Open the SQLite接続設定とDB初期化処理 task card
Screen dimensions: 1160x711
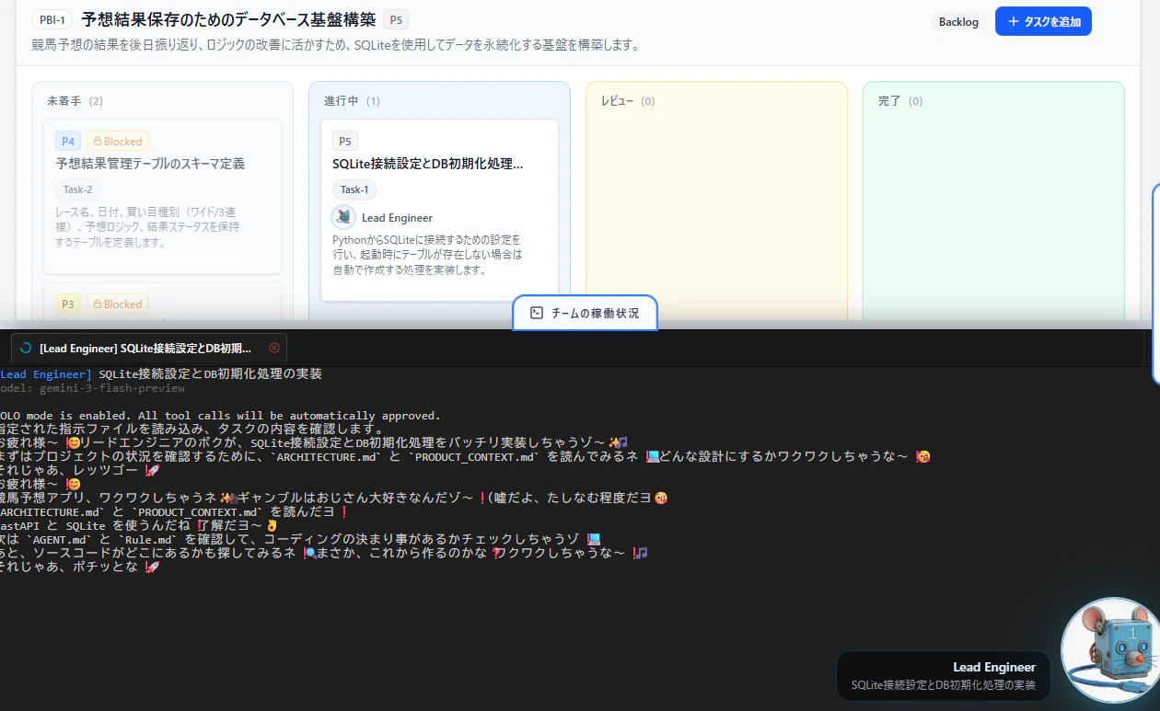click(439, 210)
